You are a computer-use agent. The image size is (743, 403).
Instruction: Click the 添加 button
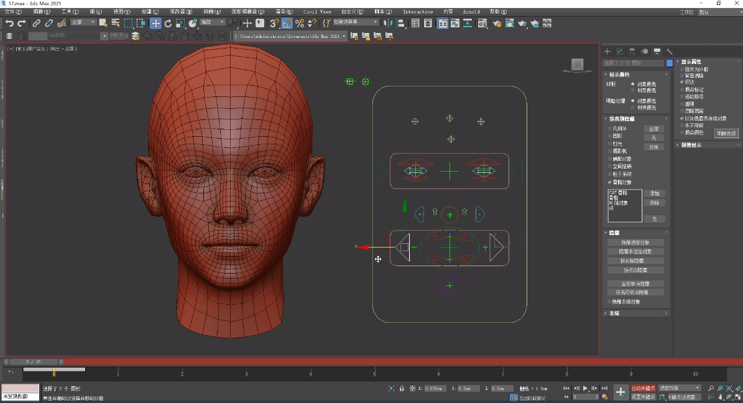[654, 193]
